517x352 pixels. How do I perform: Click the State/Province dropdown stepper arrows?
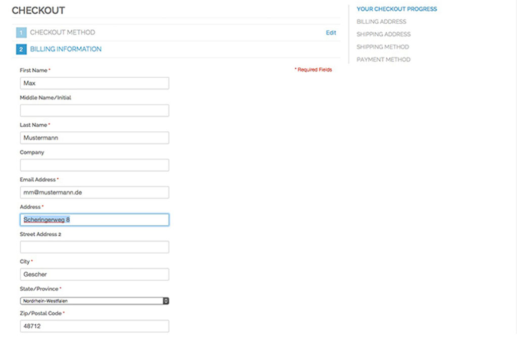tap(166, 300)
